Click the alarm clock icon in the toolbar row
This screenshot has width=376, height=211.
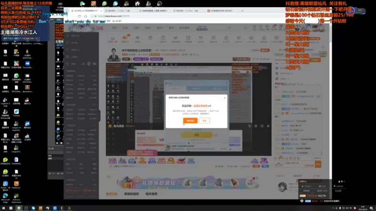(x=188, y=38)
